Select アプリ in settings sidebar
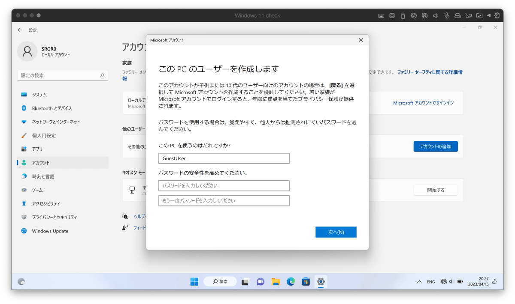 coord(63,149)
